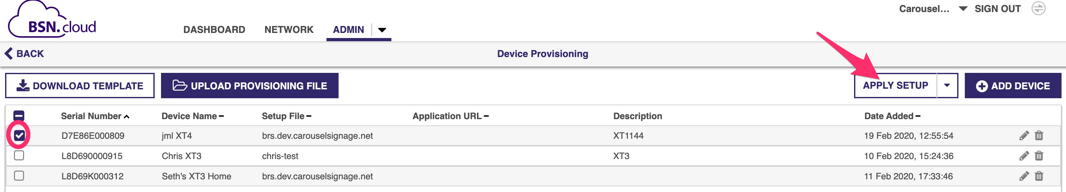The image size is (1066, 192).
Task: Delete the Chris XT3 device entry
Action: [1039, 155]
